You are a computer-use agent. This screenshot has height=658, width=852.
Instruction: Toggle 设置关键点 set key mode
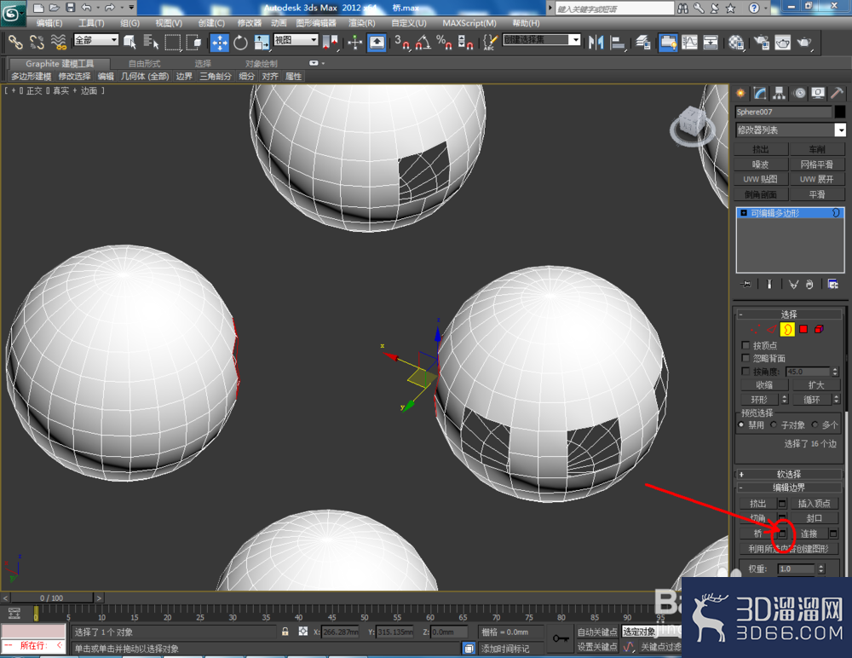pos(596,647)
